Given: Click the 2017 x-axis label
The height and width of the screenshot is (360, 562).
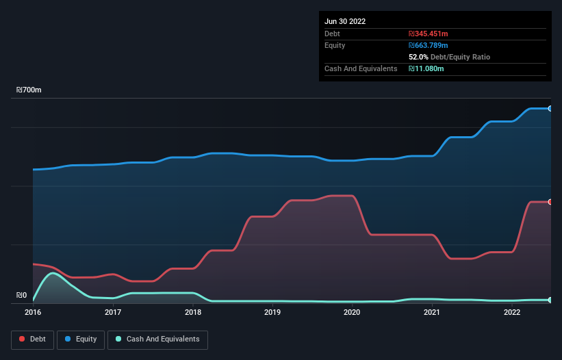Looking at the screenshot, I should tap(113, 312).
